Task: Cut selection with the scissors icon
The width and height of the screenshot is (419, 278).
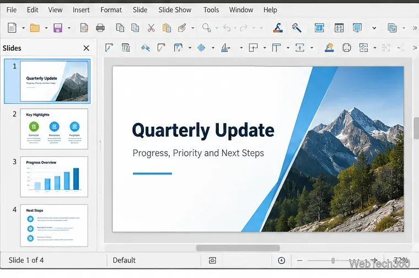Action: (151, 28)
